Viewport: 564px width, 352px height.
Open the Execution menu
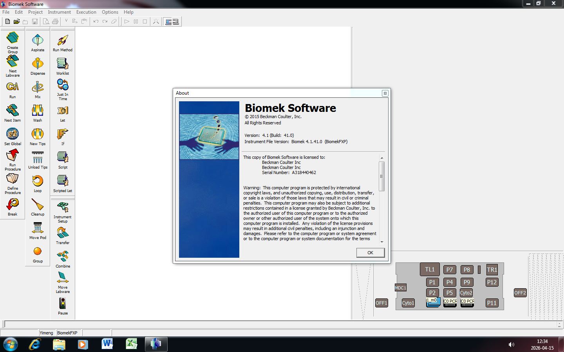coord(86,12)
